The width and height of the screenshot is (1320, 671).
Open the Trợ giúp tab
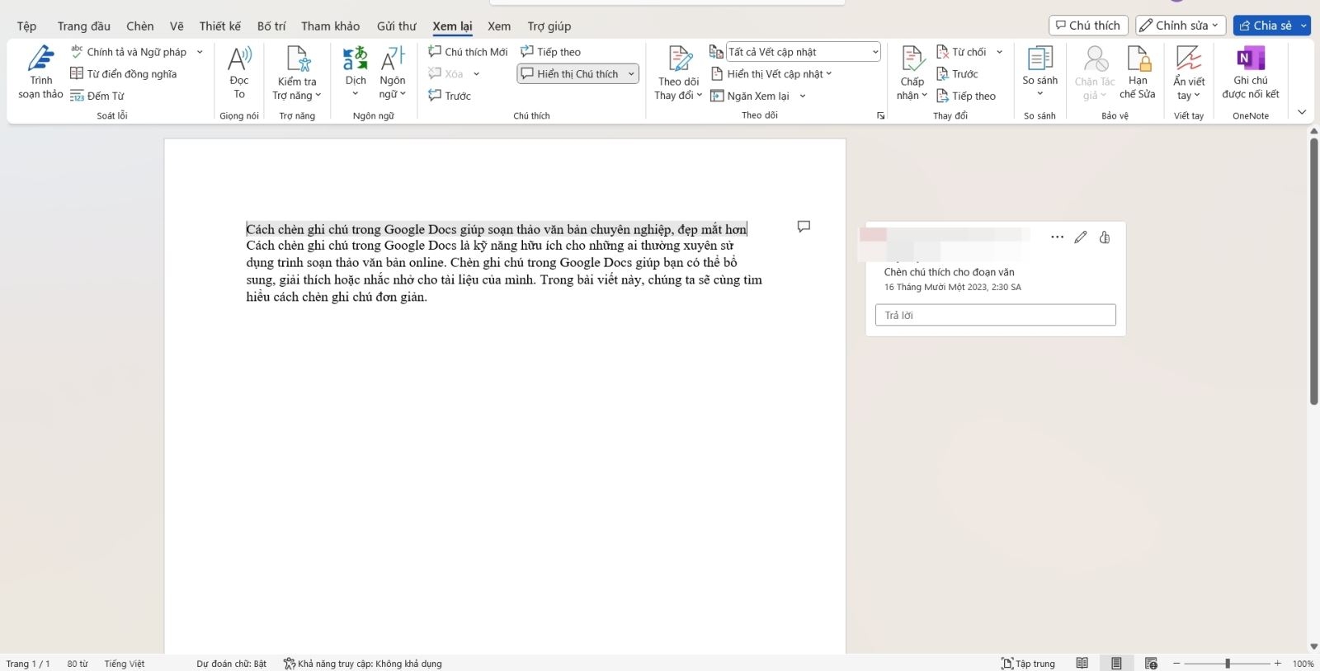click(x=549, y=26)
